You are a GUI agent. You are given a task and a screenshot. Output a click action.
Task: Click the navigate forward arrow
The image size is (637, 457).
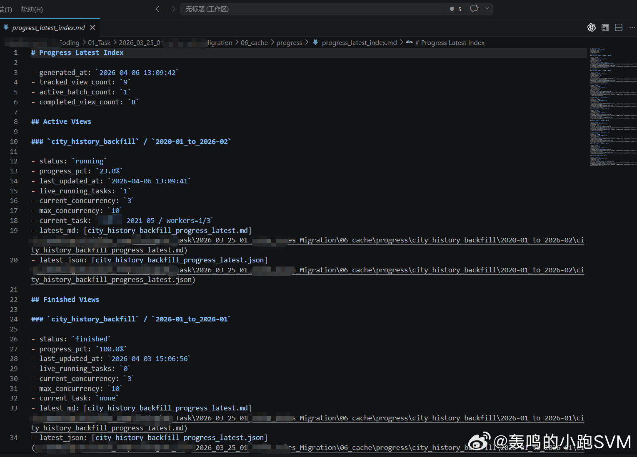[172, 9]
